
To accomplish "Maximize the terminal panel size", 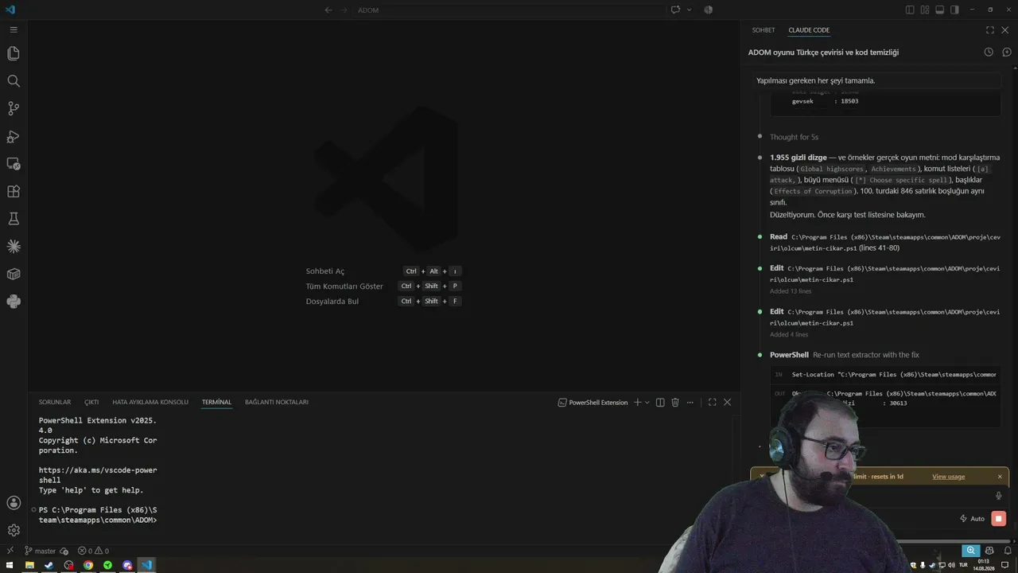I will 712,403.
